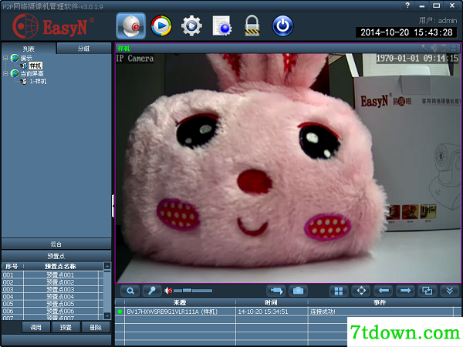Take a snapshot with camera button
463x347 pixels.
coord(298,291)
